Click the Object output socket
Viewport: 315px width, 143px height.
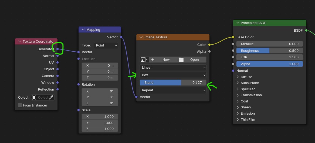pyautogui.click(x=57, y=69)
